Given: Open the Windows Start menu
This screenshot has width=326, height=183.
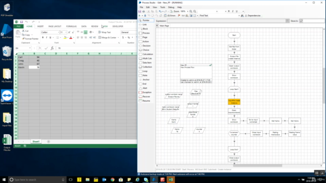Looking at the screenshot, I should (4, 179).
